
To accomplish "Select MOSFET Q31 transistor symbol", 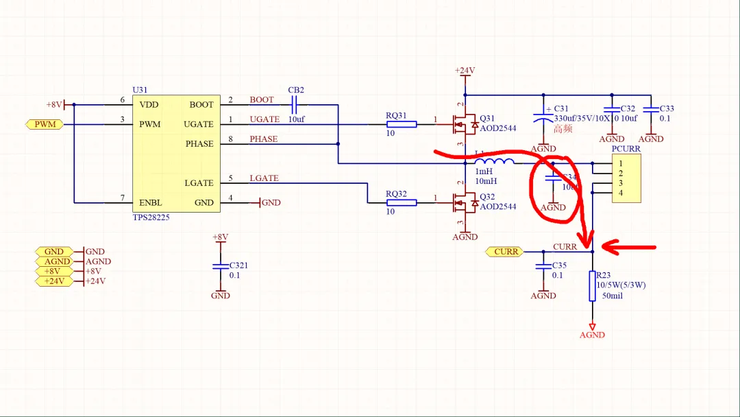I will (x=465, y=125).
